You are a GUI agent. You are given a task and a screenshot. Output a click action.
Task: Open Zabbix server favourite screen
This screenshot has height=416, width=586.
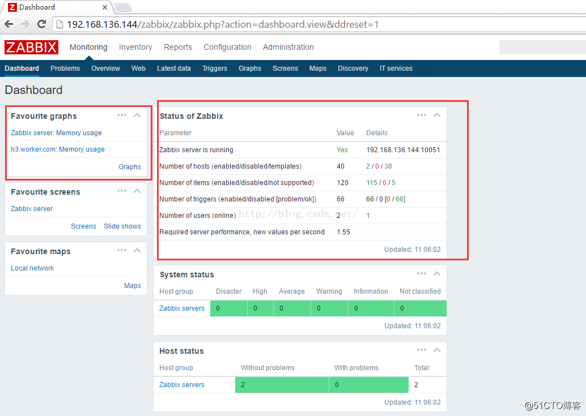pyautogui.click(x=32, y=208)
